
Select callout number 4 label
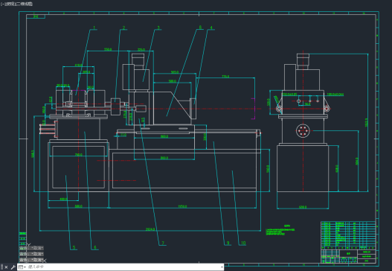(x=211, y=28)
